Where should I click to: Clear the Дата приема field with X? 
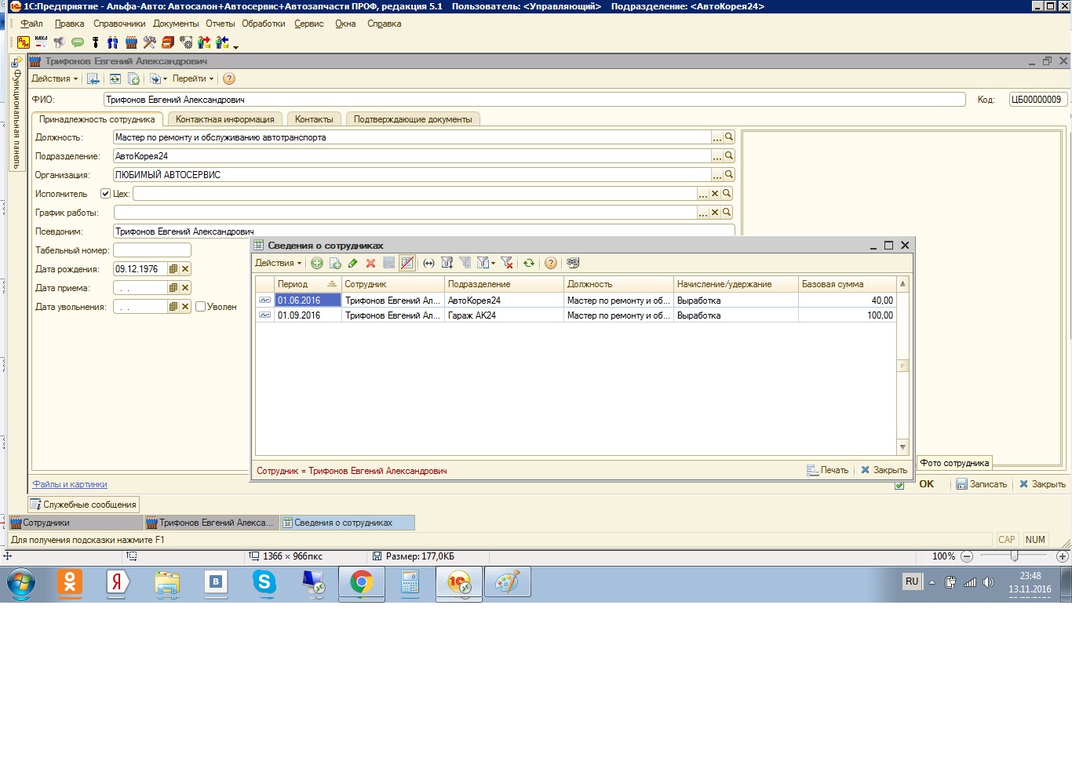click(185, 288)
